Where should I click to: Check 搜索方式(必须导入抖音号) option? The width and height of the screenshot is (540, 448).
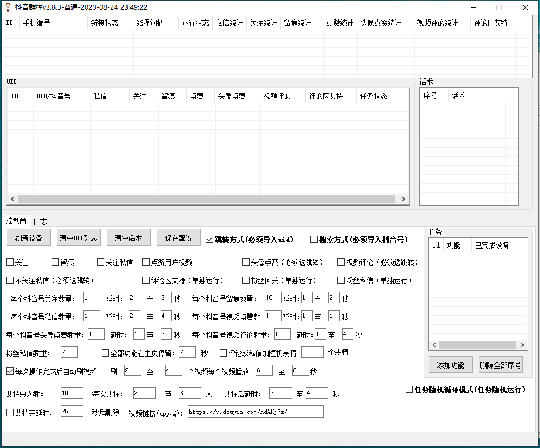(x=314, y=240)
